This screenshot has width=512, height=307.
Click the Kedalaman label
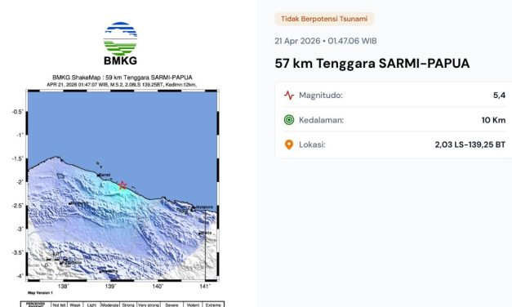321,120
